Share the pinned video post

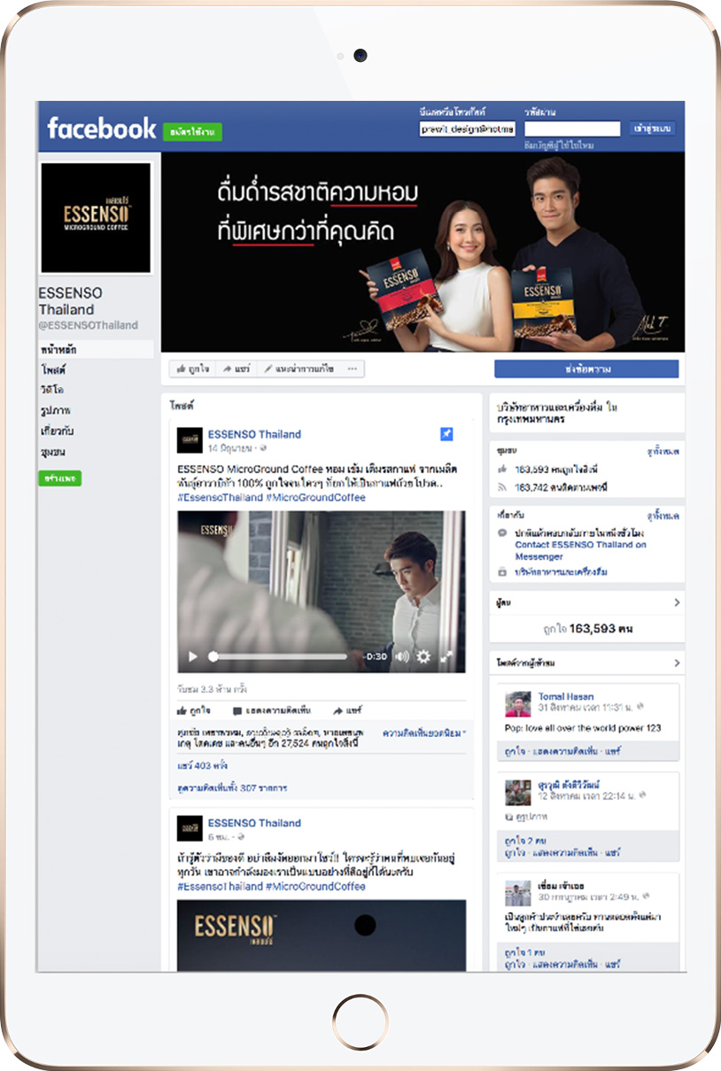tap(348, 710)
